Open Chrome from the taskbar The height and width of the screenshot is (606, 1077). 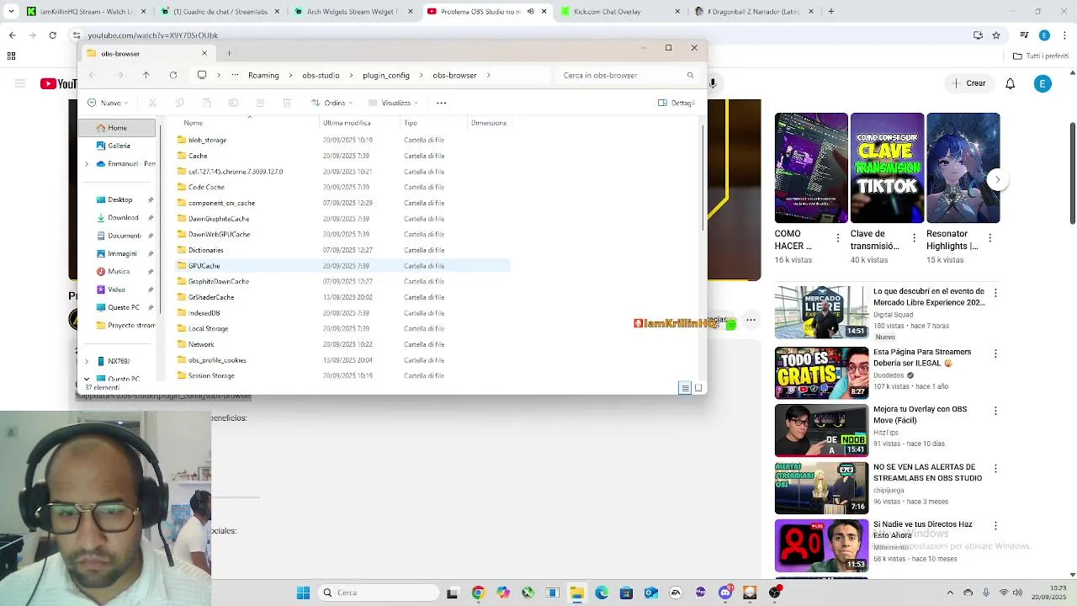pos(478,593)
